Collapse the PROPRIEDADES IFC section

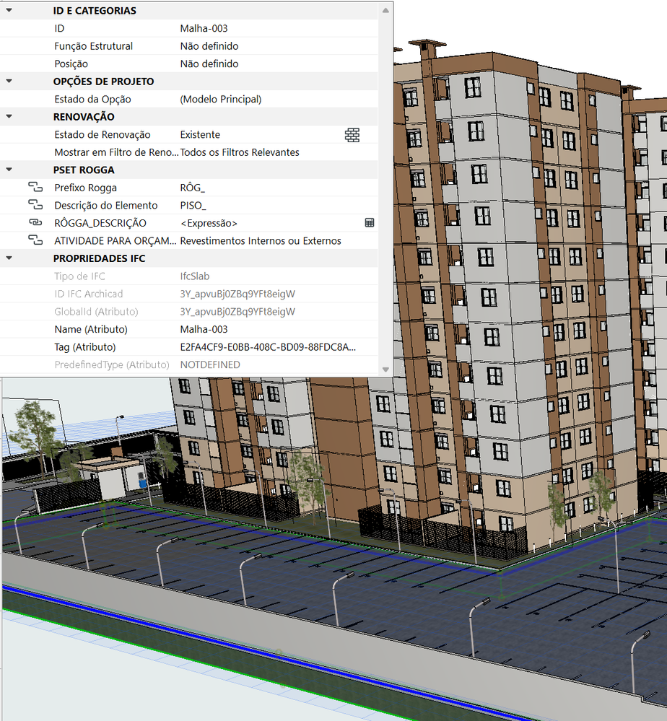pos(9,258)
